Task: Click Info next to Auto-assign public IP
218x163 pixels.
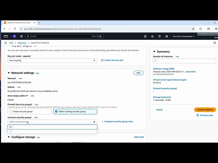Action: coord(32,96)
